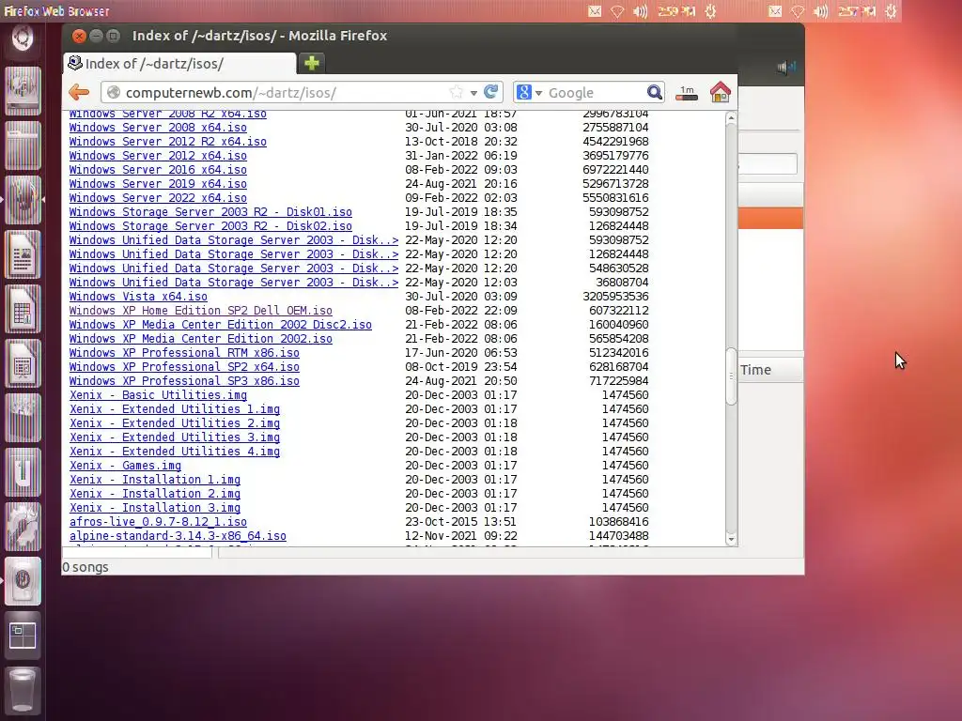Open Windows_Vista_x64.iso link
This screenshot has width=962, height=721.
click(x=138, y=297)
